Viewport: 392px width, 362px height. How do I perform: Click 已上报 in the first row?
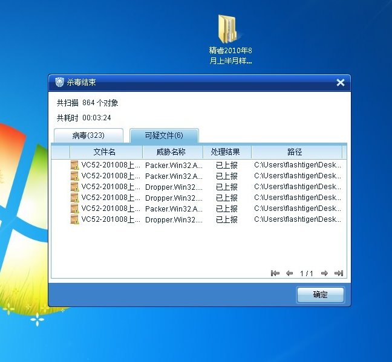point(227,165)
